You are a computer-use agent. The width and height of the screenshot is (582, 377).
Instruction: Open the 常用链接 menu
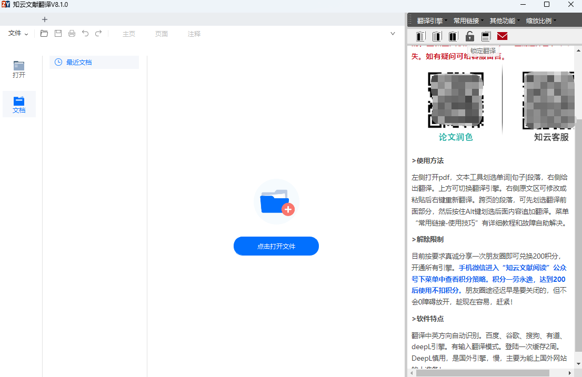tap(467, 20)
